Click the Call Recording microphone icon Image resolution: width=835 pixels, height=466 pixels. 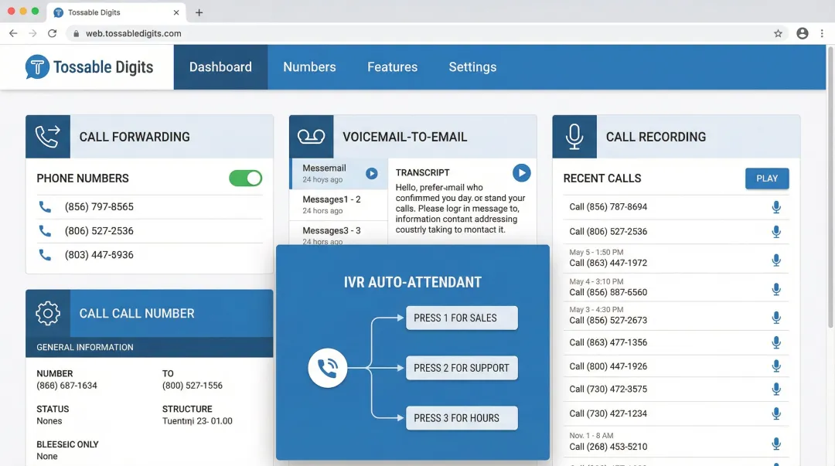tap(574, 136)
